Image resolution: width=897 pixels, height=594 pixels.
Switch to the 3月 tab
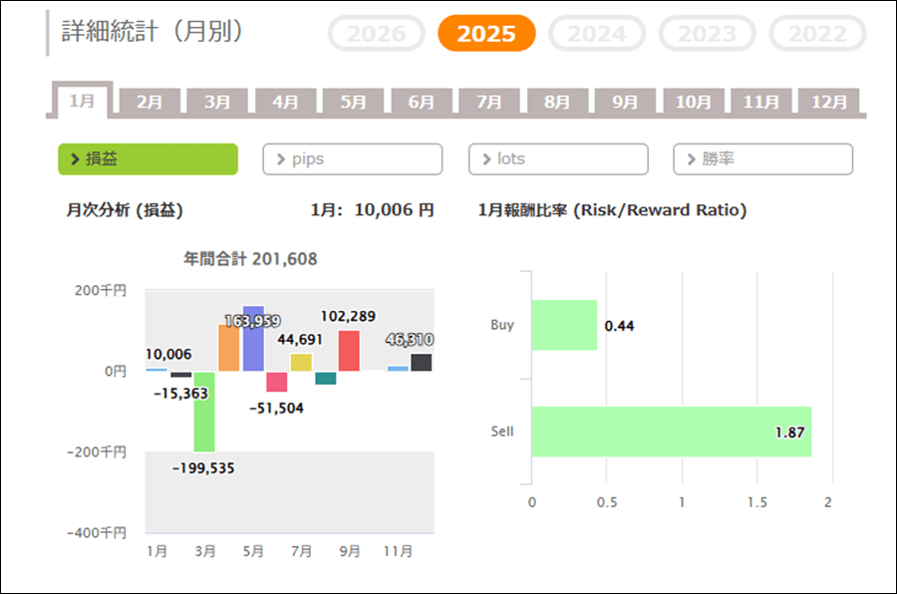[217, 102]
